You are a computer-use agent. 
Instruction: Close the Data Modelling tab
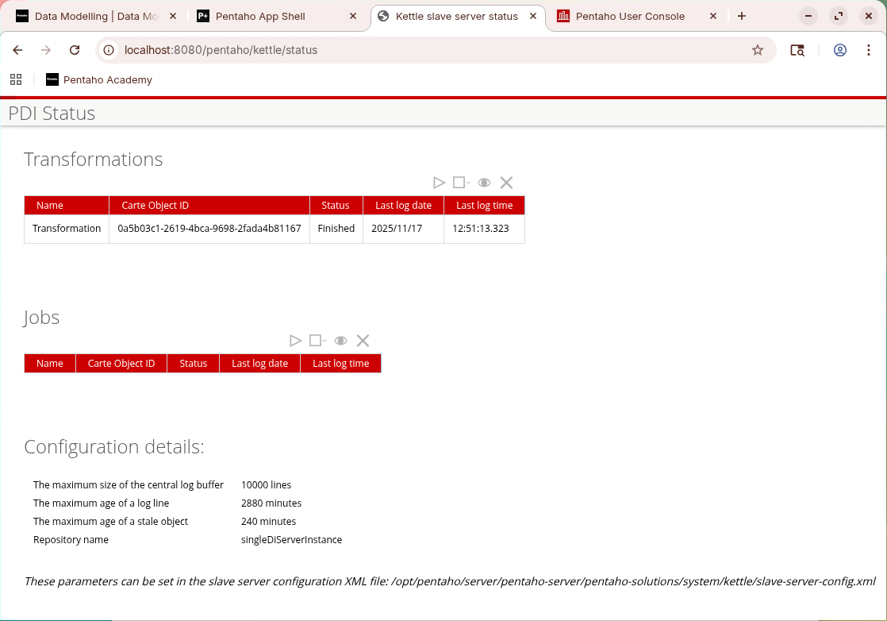tap(173, 16)
